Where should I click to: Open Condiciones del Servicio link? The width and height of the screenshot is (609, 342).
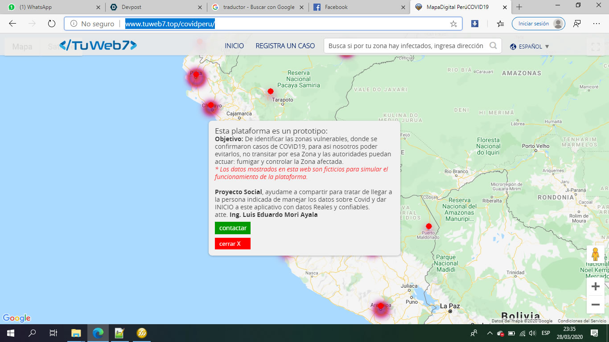[582, 321]
